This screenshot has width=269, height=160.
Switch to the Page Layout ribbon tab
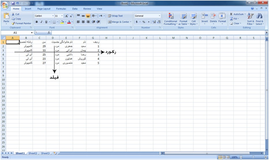[x=44, y=9]
